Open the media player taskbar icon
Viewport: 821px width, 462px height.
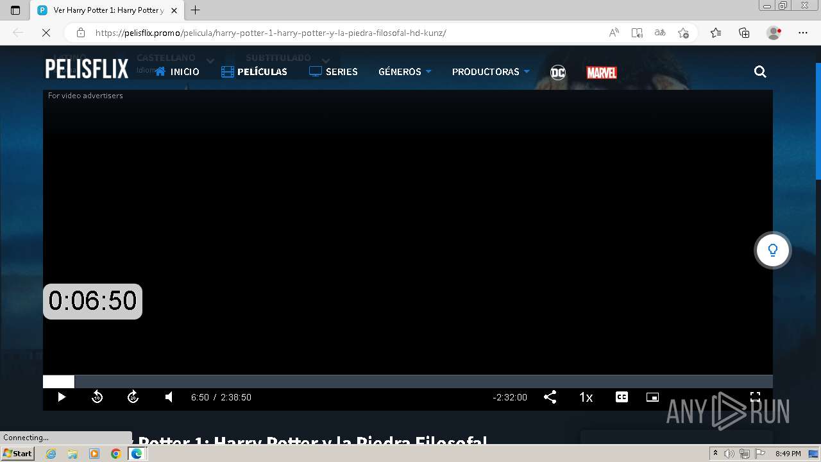94,454
